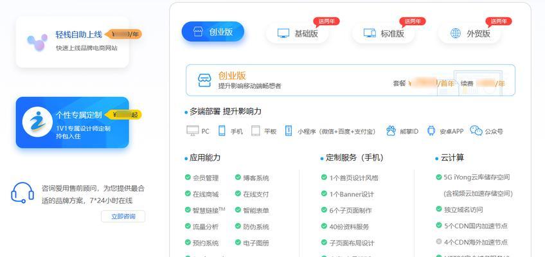Click the 应用能力 section heading

click(x=205, y=157)
